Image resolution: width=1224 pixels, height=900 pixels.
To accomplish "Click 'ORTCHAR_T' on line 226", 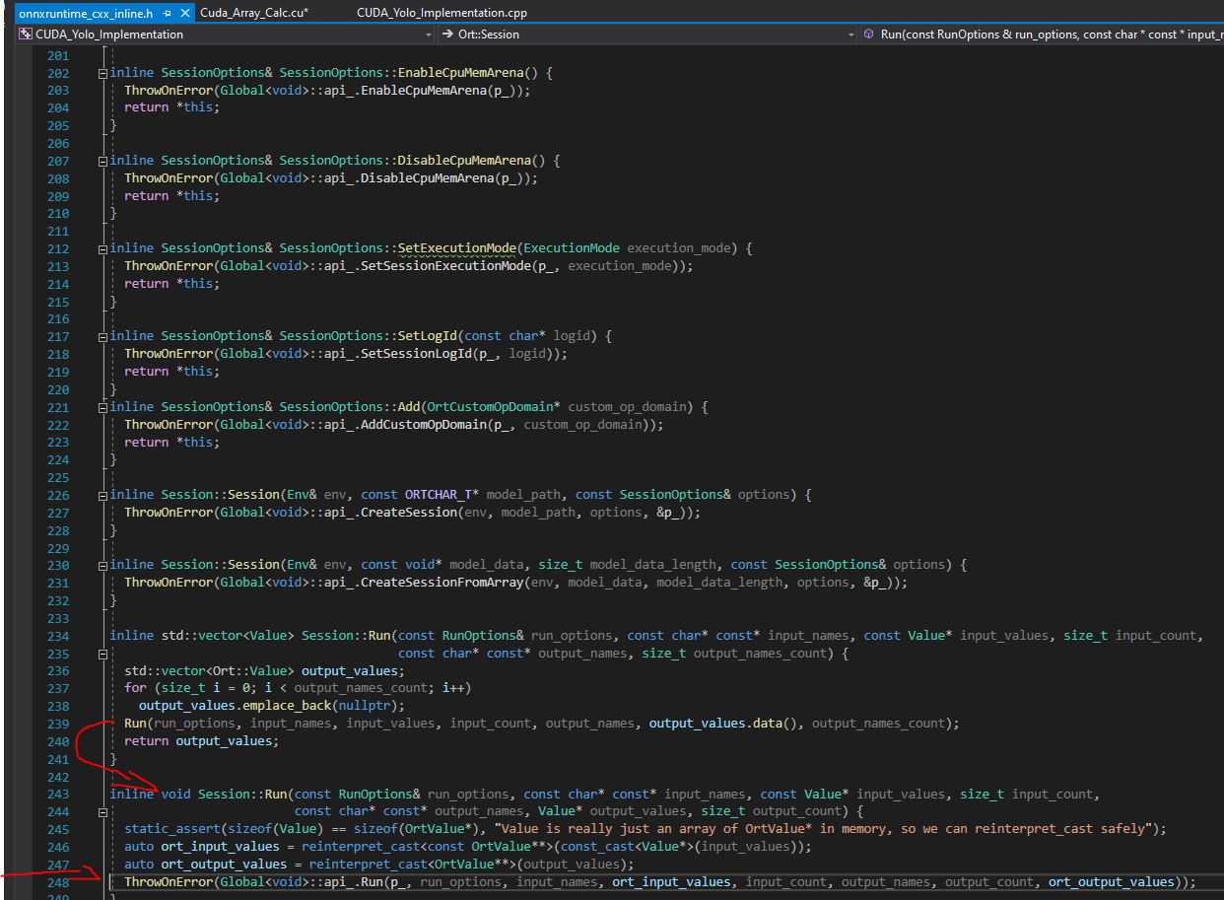I will (x=439, y=494).
